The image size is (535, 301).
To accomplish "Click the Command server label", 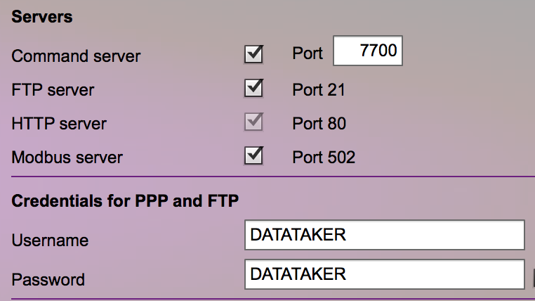I will coord(76,56).
